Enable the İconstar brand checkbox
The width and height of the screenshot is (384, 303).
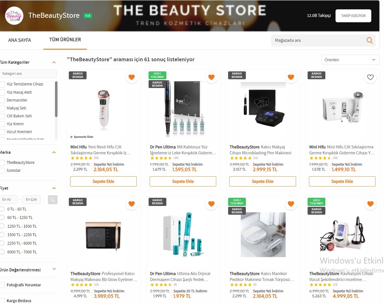2,170
